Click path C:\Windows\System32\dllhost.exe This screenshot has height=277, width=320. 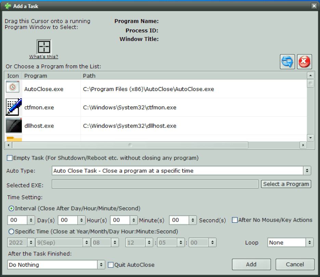(x=130, y=126)
